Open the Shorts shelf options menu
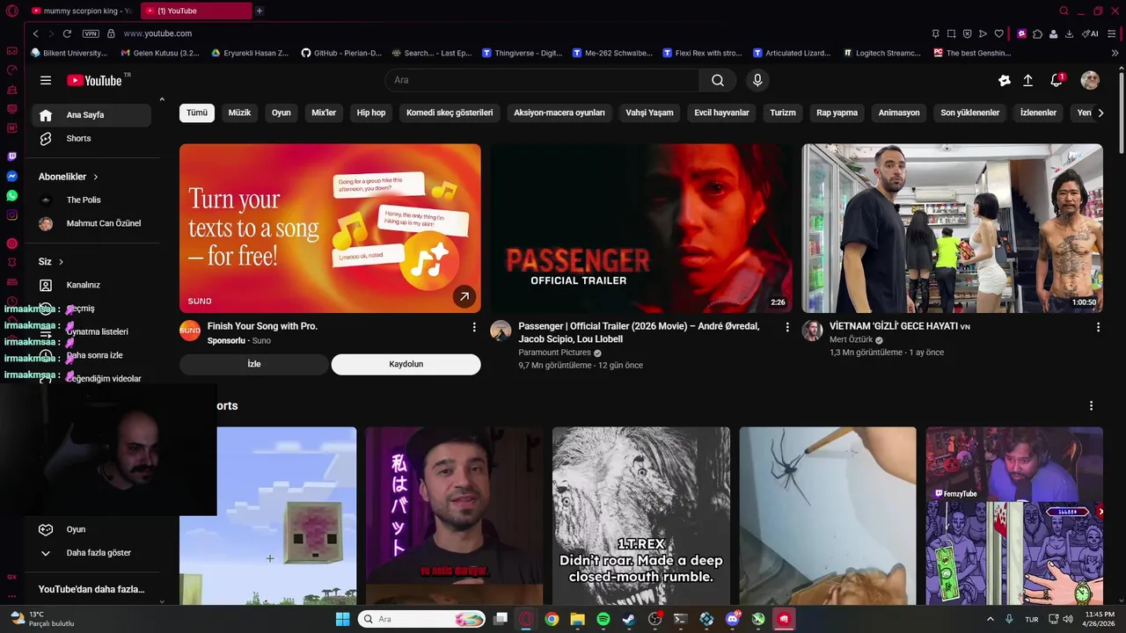Screen dimensions: 1126x633 1091,406
